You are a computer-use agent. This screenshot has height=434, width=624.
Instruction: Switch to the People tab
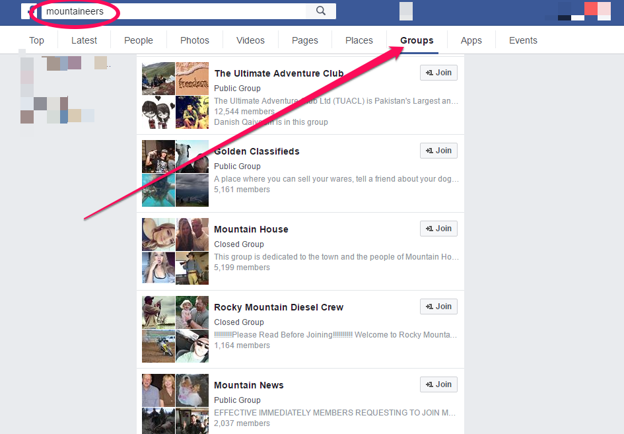[139, 40]
